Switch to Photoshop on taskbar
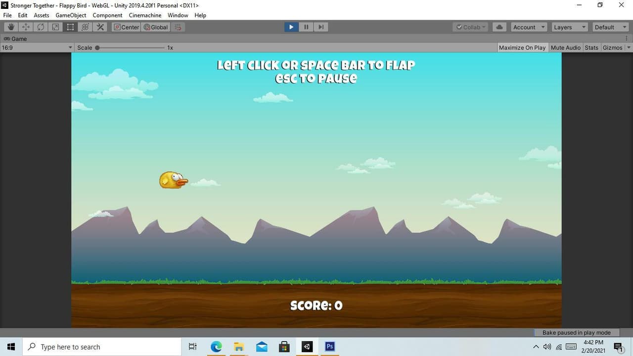 330,347
